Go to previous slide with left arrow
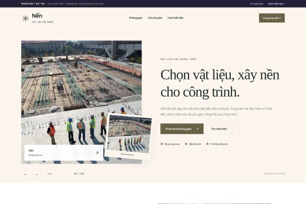This screenshot has width=306, height=204. [x=26, y=174]
